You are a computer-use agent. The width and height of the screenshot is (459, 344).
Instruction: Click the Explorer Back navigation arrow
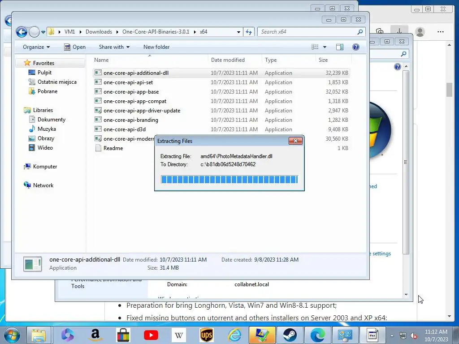(22, 32)
